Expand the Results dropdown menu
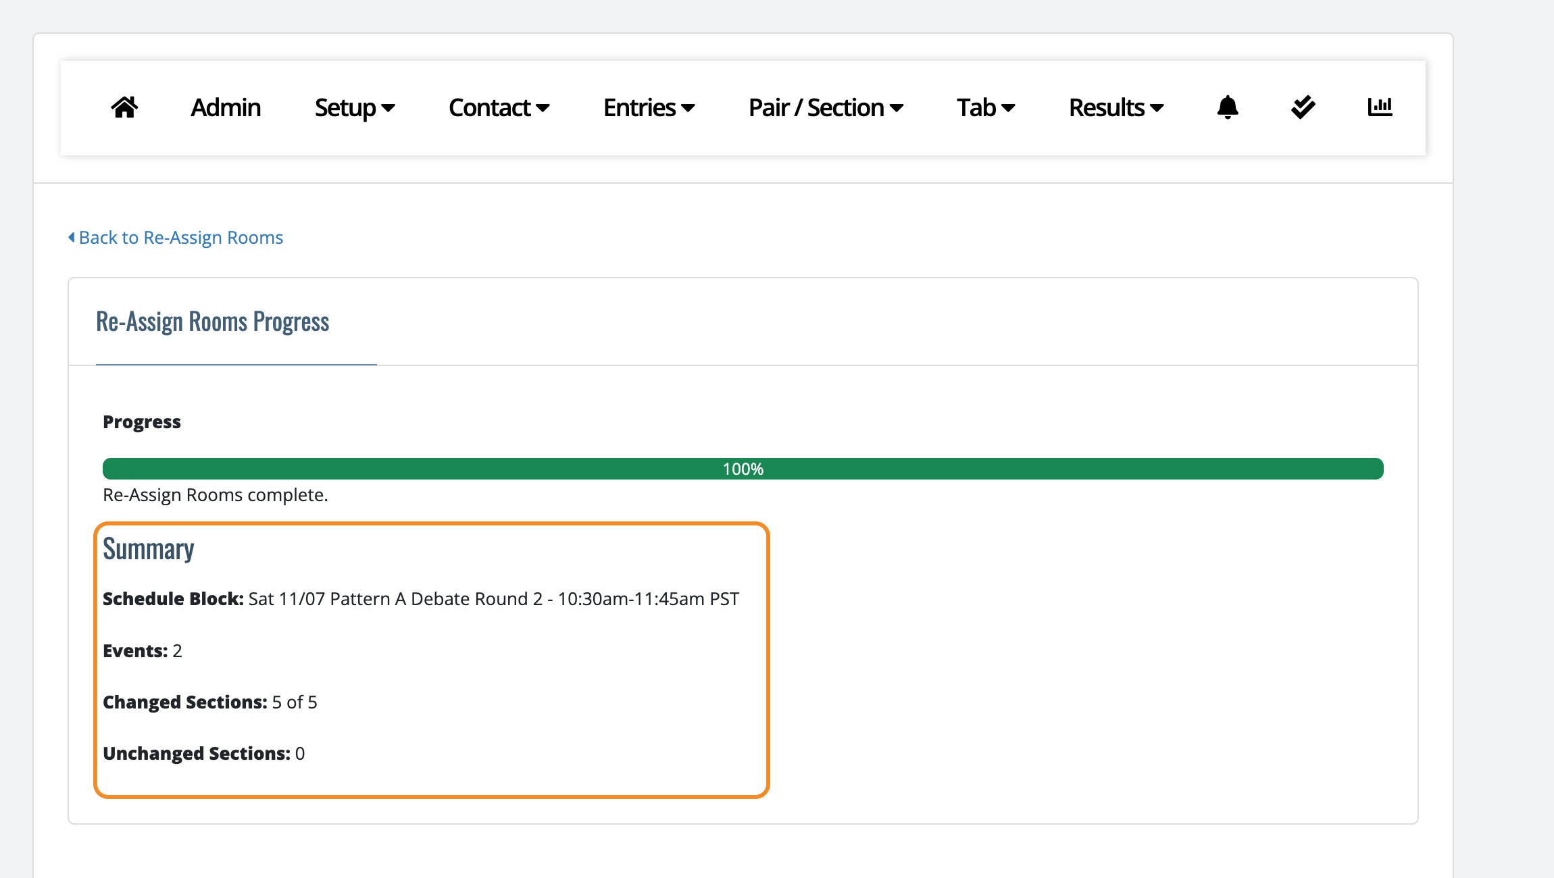This screenshot has height=878, width=1554. [1116, 108]
